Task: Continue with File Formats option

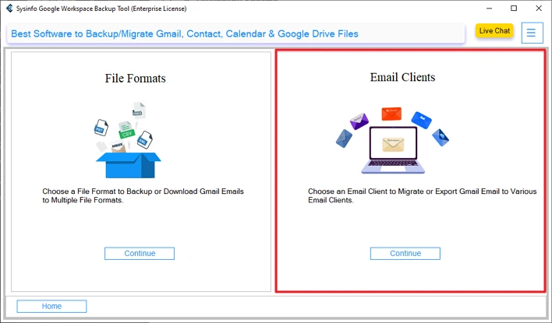Action: pyautogui.click(x=140, y=254)
